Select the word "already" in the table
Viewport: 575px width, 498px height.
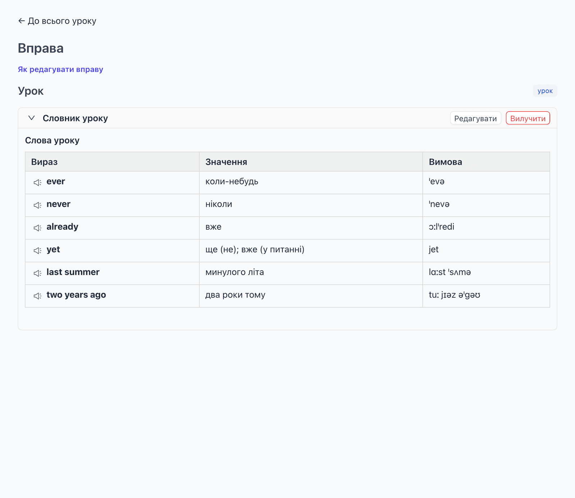(62, 227)
